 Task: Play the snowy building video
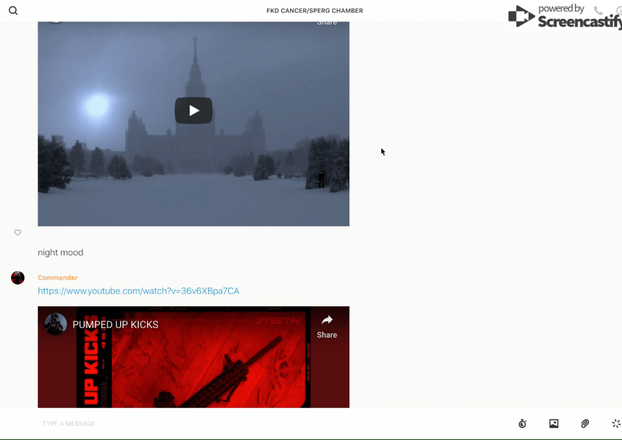(194, 111)
